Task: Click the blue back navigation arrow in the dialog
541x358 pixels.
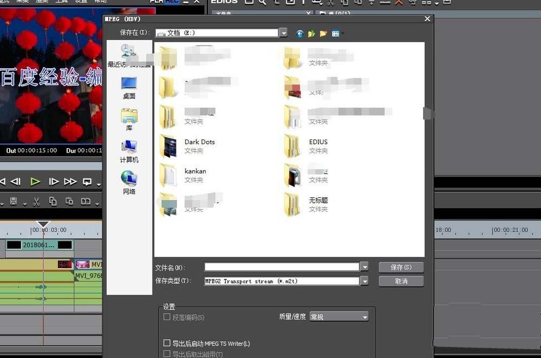Action: point(299,34)
